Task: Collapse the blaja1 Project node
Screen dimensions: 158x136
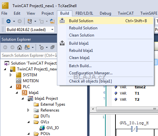Action: pyautogui.click(x=23, y=98)
